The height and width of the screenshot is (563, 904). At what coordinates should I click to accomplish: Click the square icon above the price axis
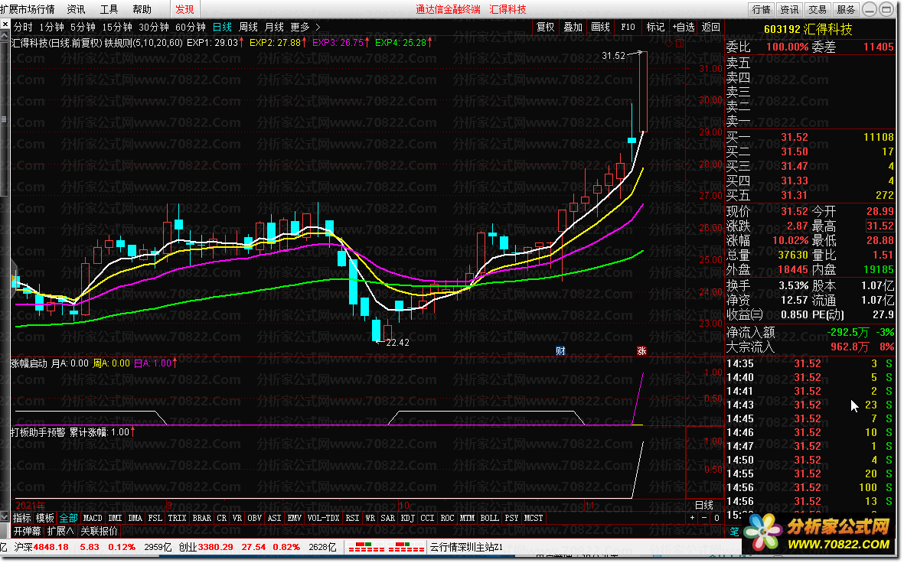680,43
